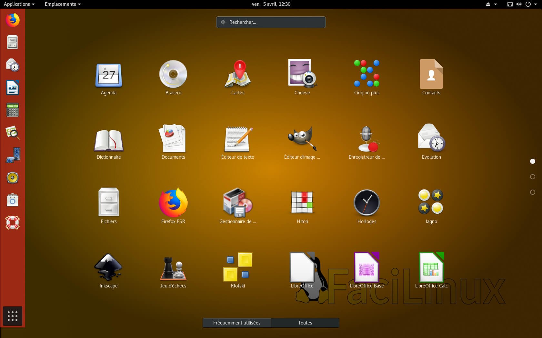Click the date and time button

pos(271,4)
